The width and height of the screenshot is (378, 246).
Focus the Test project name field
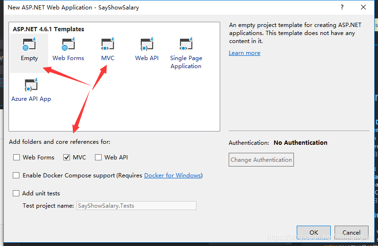[137, 206]
